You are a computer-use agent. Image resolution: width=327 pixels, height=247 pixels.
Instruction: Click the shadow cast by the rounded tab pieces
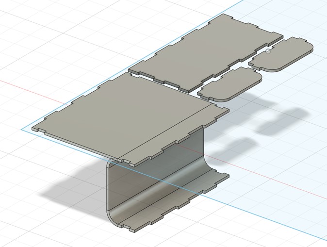(x=277, y=121)
